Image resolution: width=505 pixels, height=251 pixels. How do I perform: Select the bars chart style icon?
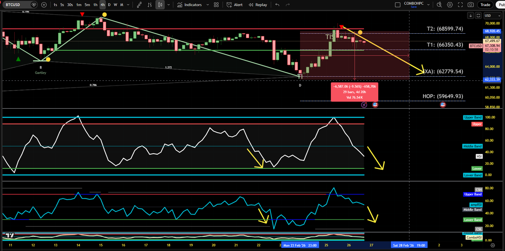[149, 5]
